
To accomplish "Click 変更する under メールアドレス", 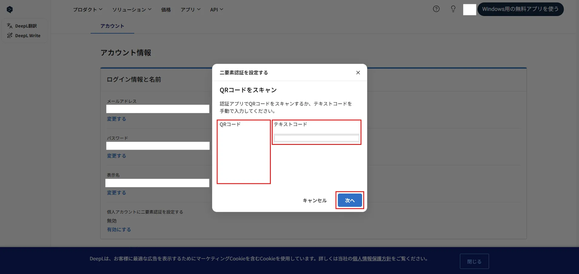I will [x=116, y=119].
